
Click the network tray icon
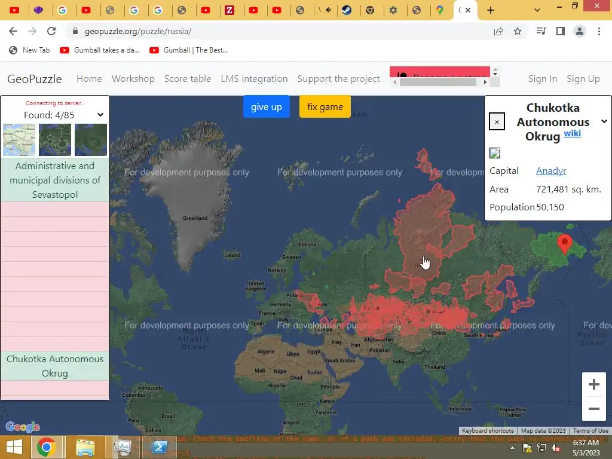541,448
